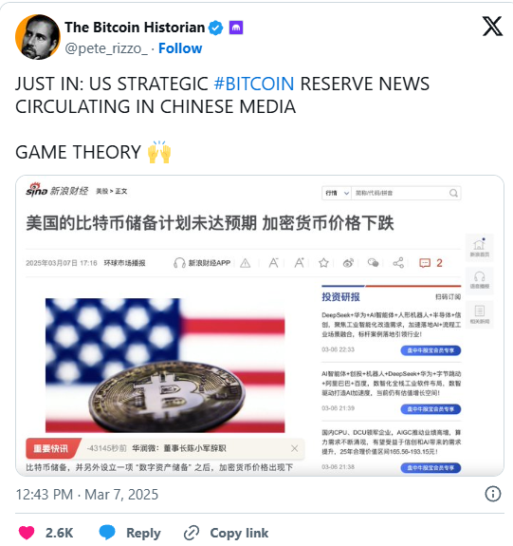Click the star favorite icon in article
Screen dimensions: 513x546
tap(323, 263)
